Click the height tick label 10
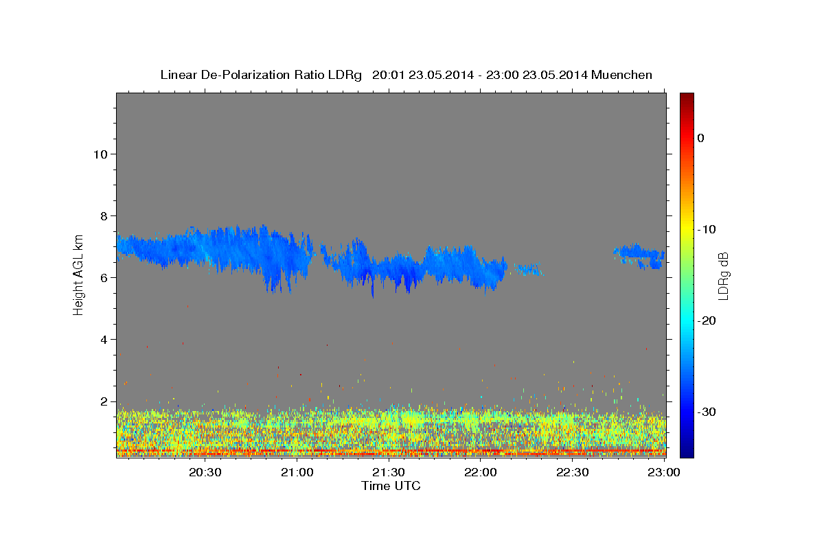This screenshot has height=549, width=824. tap(100, 154)
